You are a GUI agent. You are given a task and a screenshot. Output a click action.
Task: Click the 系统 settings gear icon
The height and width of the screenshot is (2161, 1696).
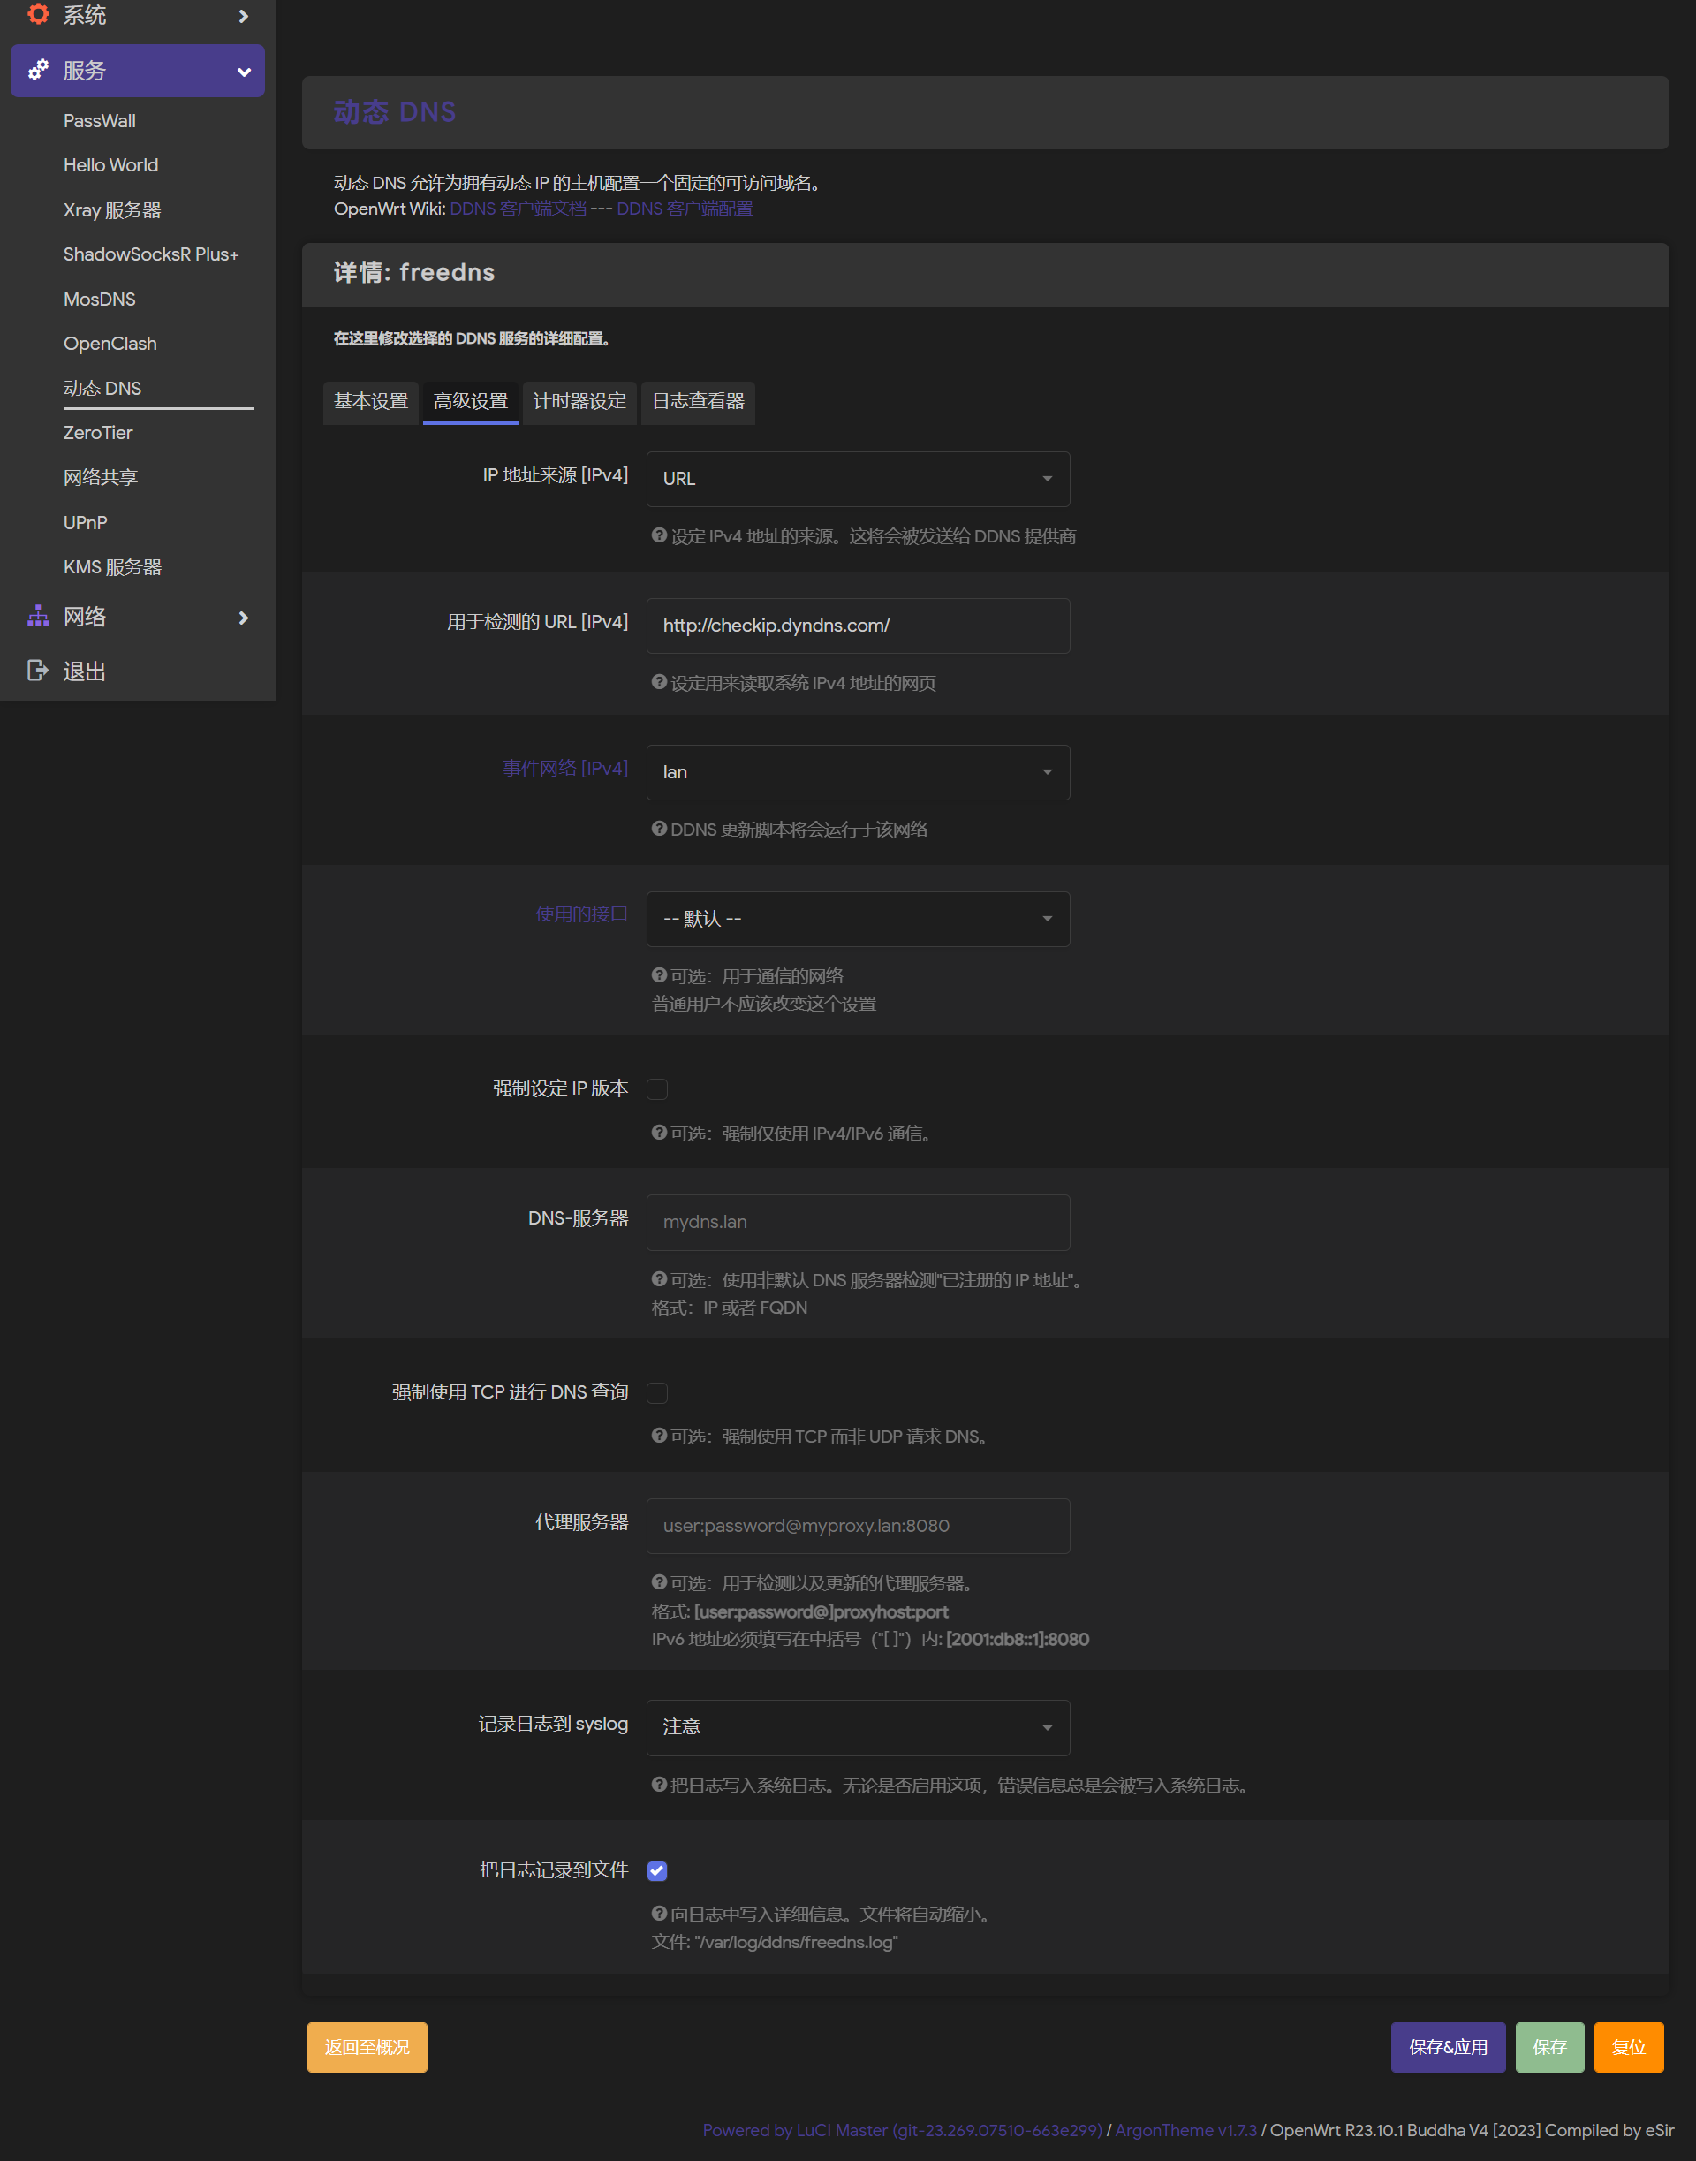coord(37,21)
